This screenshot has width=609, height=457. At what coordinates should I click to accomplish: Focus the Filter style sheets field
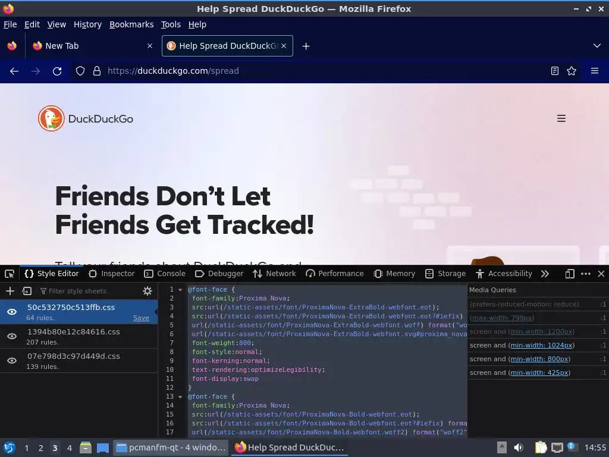(89, 291)
